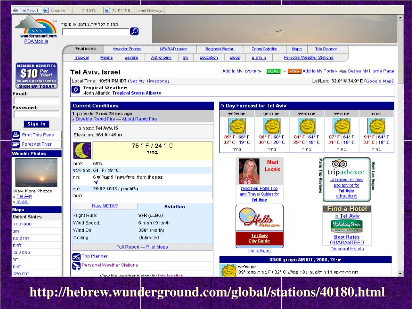Open the sunset Wunder Photos thumbnail

pos(36,172)
